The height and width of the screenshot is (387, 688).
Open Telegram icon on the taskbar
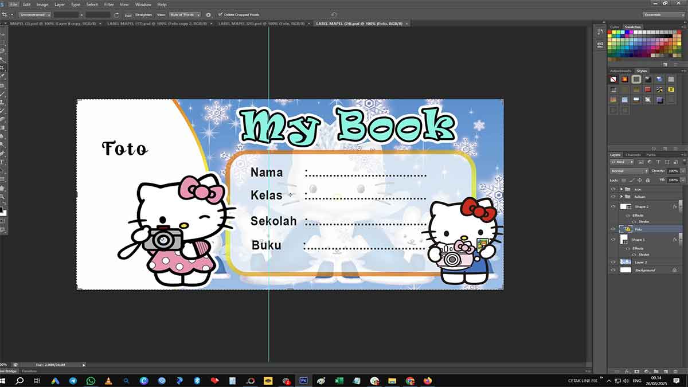(73, 380)
